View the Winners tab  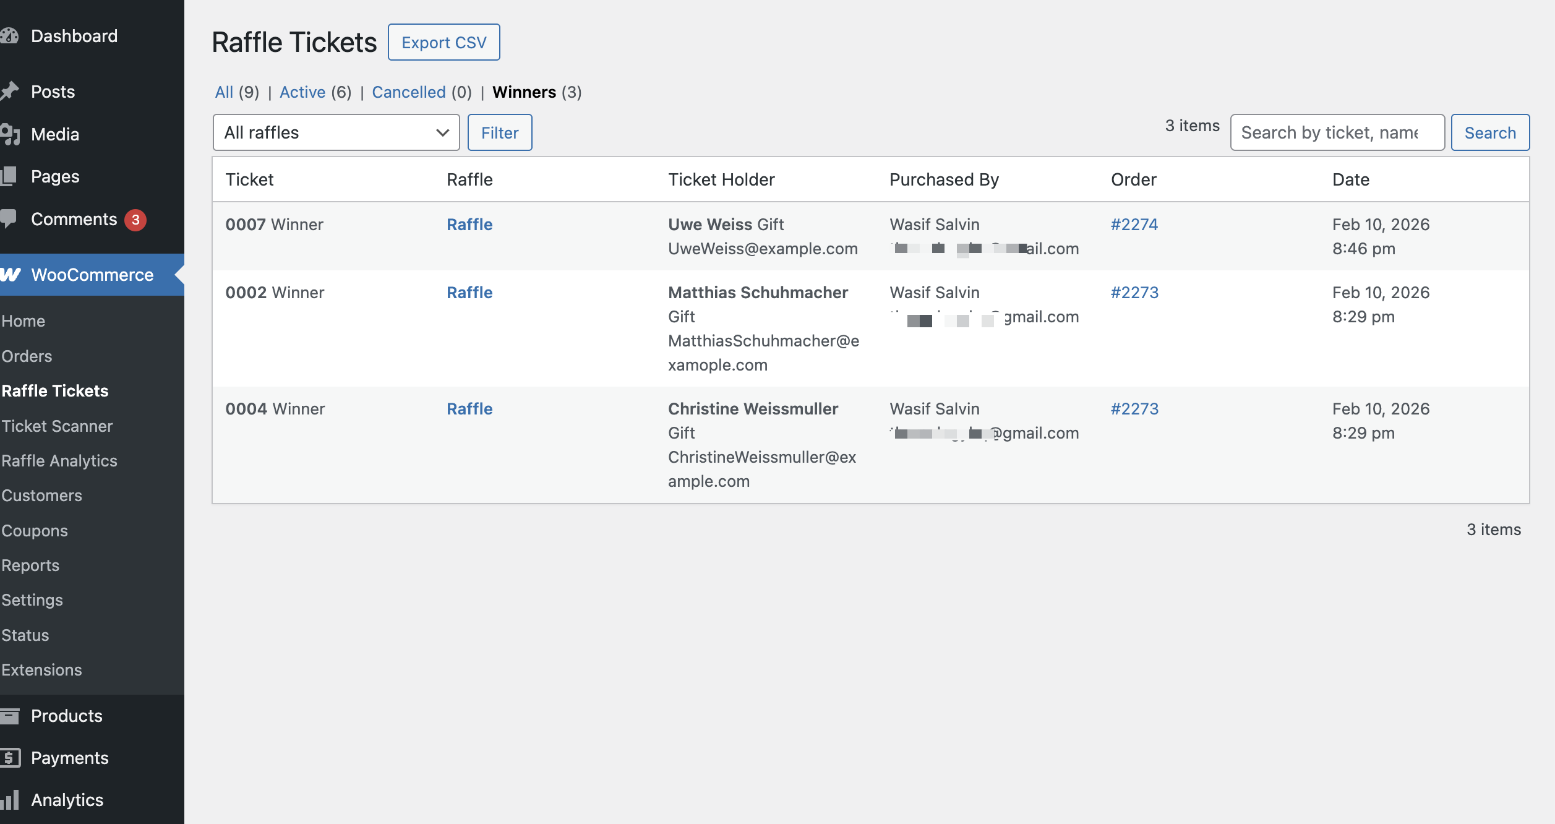point(524,92)
